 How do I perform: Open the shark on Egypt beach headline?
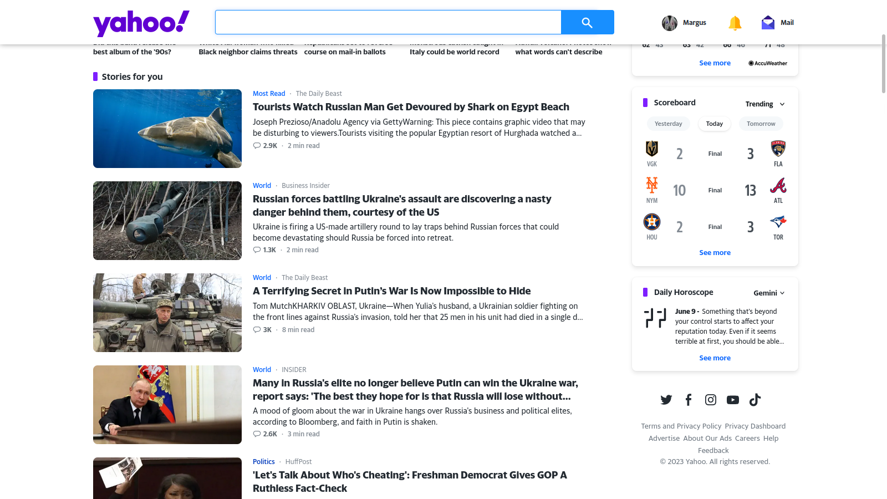411,107
